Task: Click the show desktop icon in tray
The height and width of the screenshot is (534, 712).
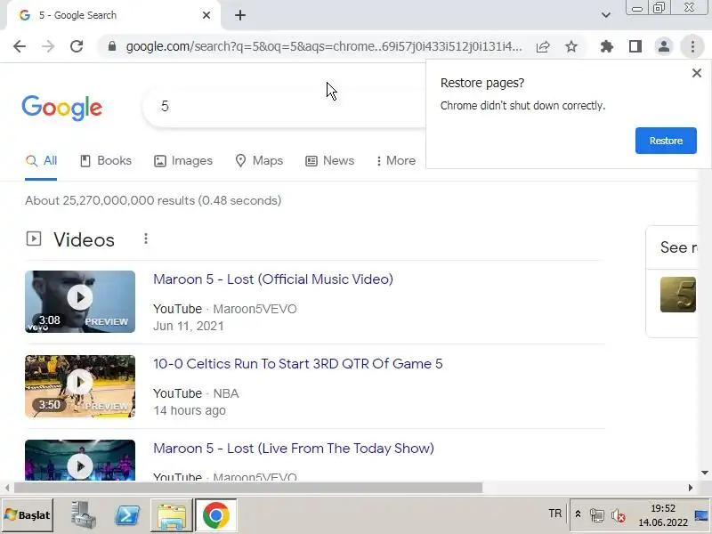Action: point(701,515)
